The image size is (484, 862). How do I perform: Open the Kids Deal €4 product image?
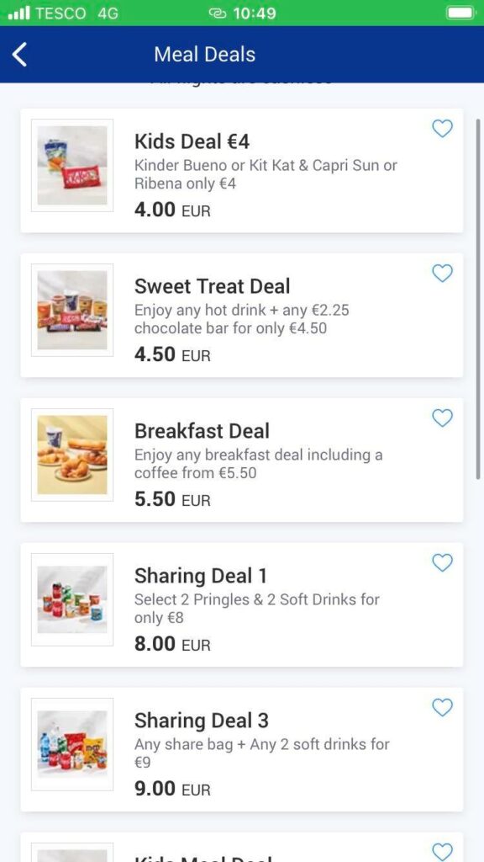(x=72, y=166)
